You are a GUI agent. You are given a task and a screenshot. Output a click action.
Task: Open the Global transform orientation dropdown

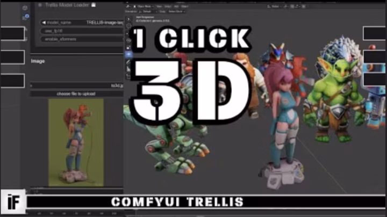coord(275,6)
